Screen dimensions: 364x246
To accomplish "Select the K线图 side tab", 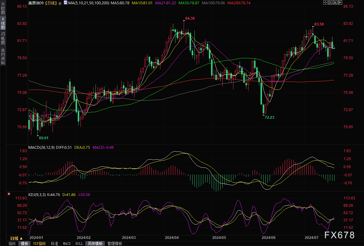I will 3,23.
